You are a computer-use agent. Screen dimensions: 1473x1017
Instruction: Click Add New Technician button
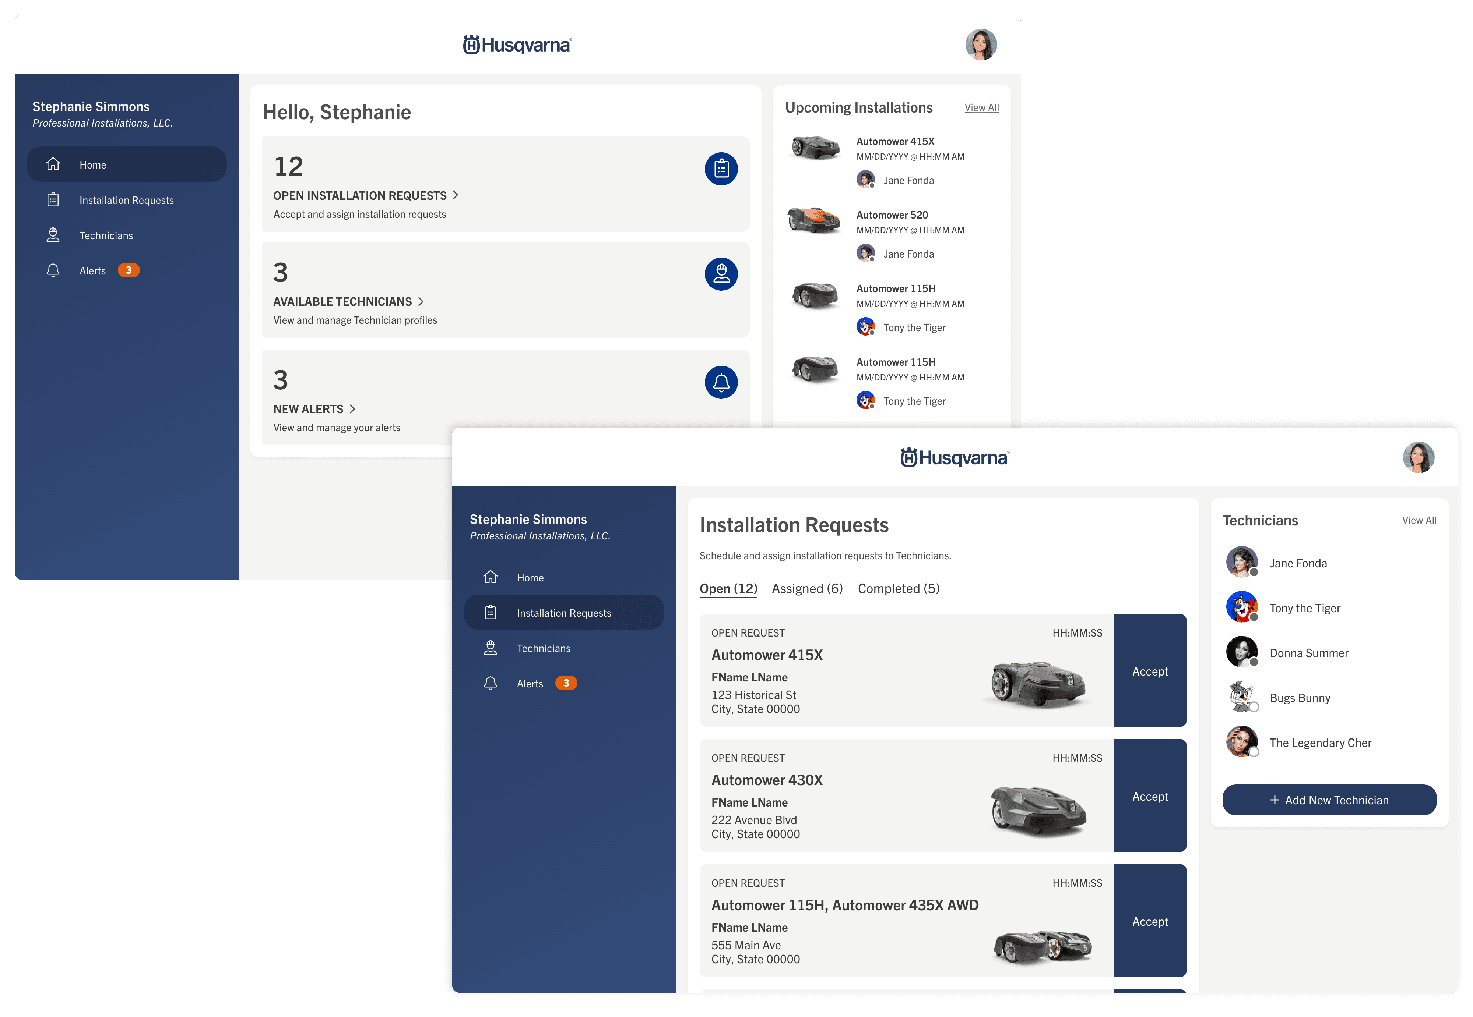coord(1329,800)
